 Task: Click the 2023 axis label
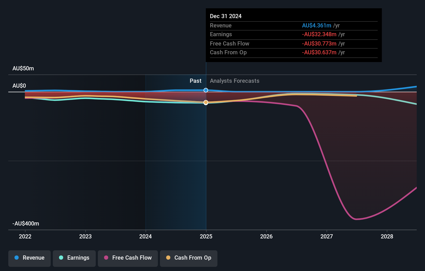(x=85, y=236)
